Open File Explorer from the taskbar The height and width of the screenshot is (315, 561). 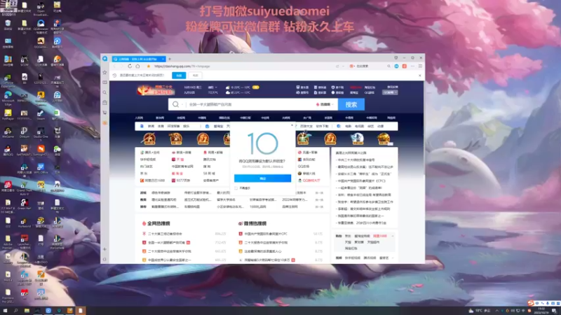pyautogui.click(x=27, y=311)
